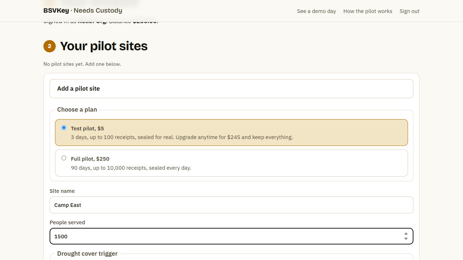Go to How the pilot works
The width and height of the screenshot is (463, 260).
pyautogui.click(x=368, y=11)
